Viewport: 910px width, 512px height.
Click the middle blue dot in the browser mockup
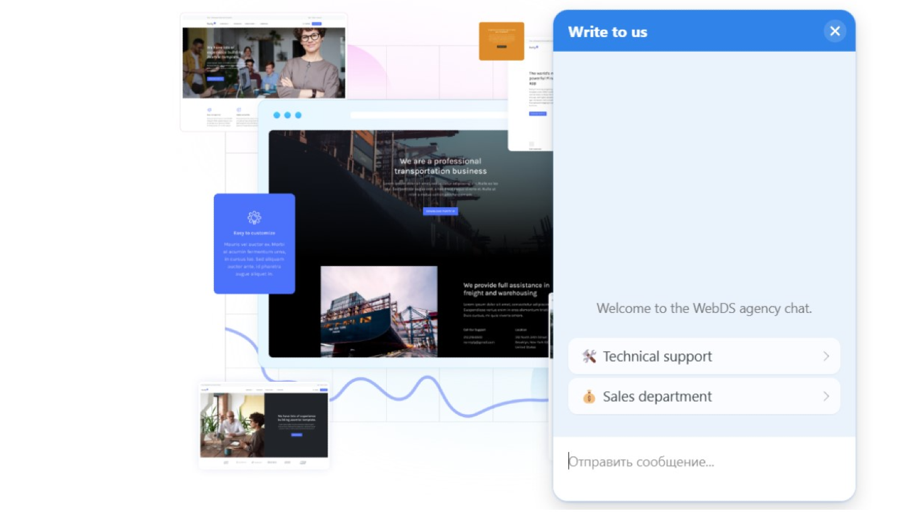288,115
